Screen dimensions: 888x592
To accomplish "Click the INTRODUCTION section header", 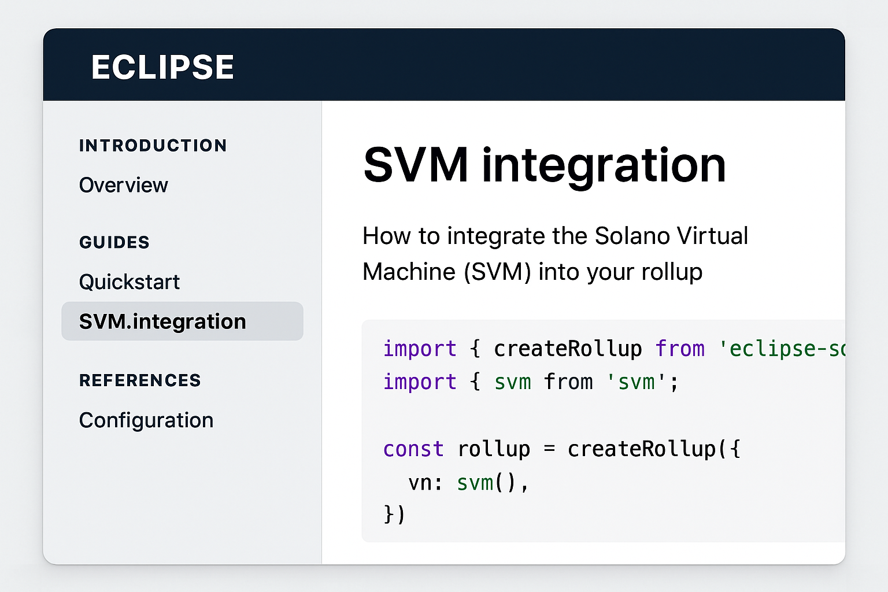I will 153,145.
